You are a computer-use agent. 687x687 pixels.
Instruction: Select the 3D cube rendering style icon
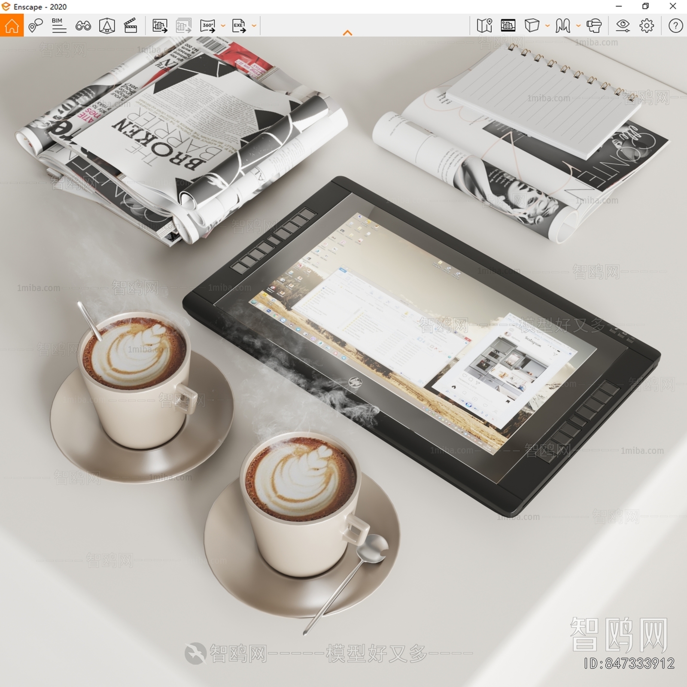tap(532, 26)
